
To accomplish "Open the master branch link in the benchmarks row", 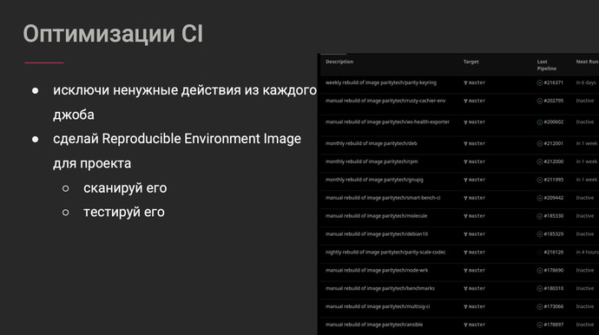I will coord(477,289).
